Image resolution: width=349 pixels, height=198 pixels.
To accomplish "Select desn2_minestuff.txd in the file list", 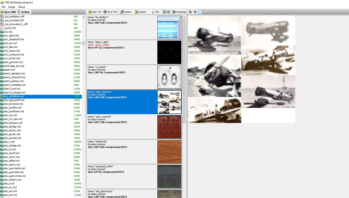I will (x=41, y=77).
